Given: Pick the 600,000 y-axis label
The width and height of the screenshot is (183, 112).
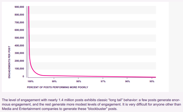Looking at the screenshot, I should [19, 30].
